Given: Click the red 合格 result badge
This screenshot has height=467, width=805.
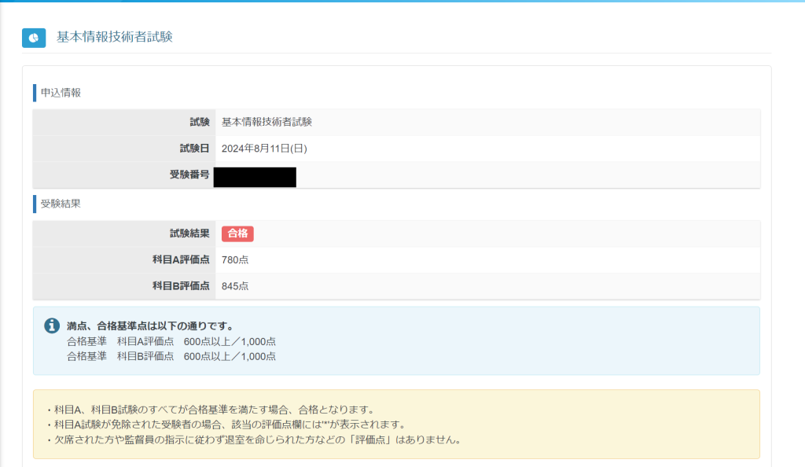Looking at the screenshot, I should coord(237,233).
